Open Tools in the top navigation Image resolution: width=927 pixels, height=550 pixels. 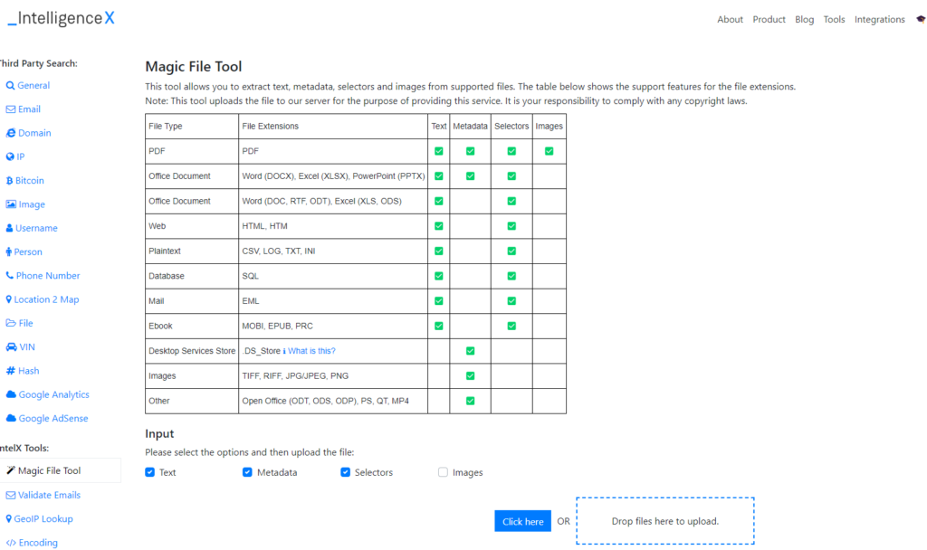pyautogui.click(x=834, y=20)
